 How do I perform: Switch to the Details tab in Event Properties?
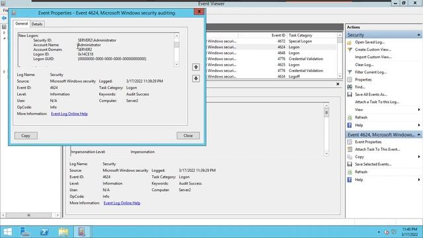coord(37,24)
